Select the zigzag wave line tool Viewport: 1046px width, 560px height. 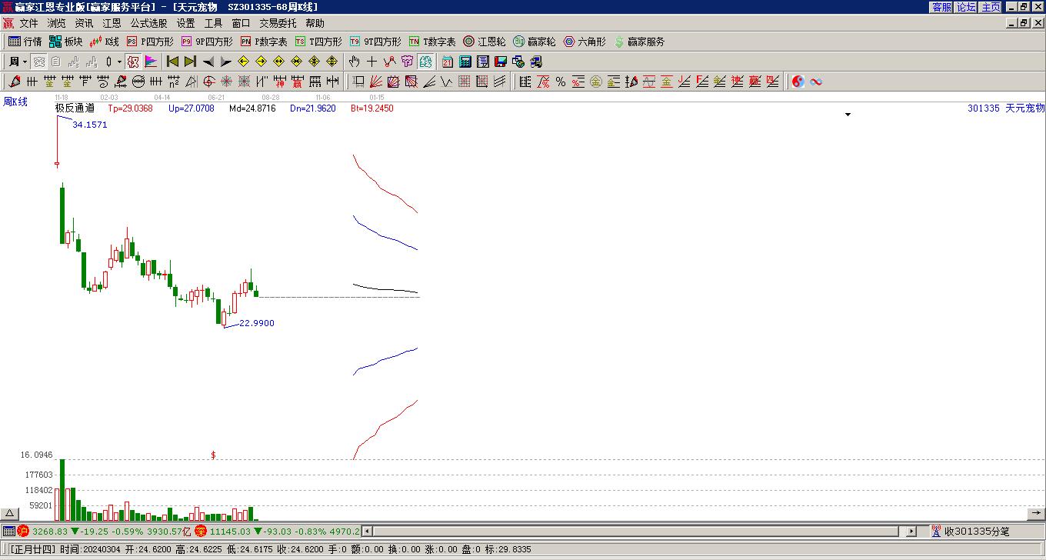(x=446, y=82)
